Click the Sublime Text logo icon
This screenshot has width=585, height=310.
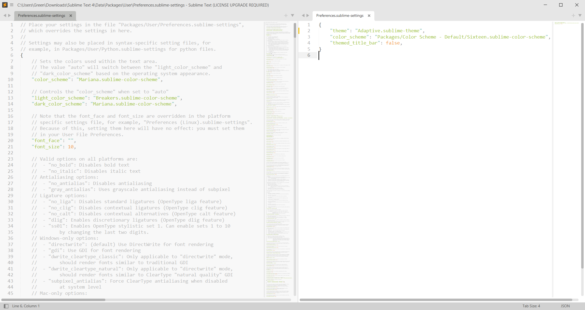tap(5, 5)
